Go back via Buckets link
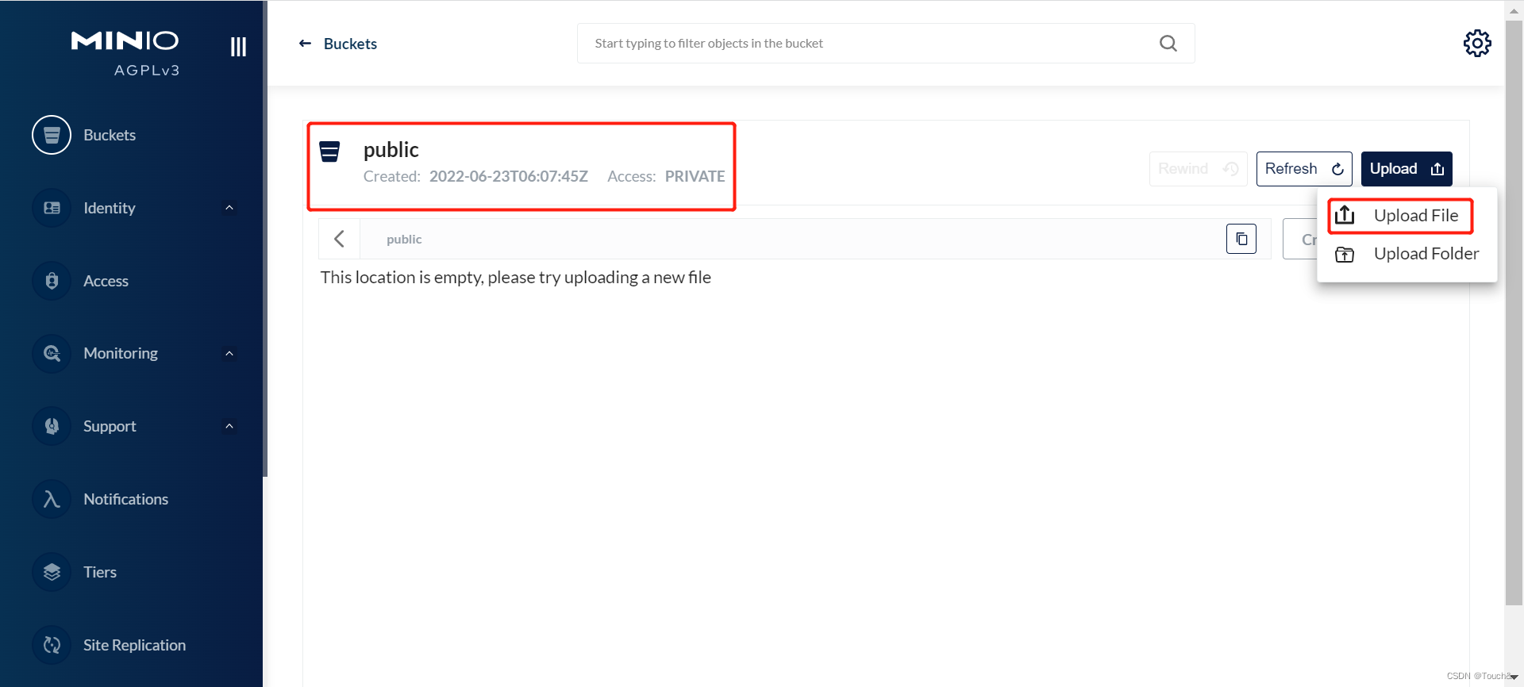The image size is (1524, 687). pyautogui.click(x=338, y=44)
